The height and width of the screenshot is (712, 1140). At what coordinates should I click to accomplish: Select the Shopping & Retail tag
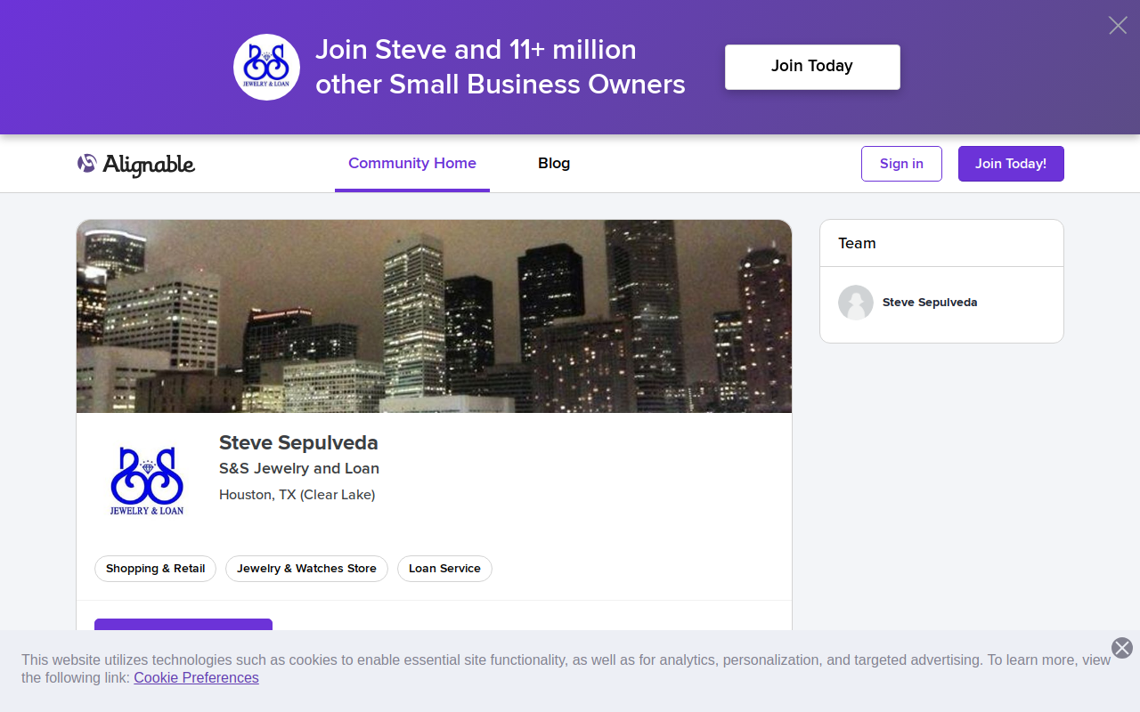[x=155, y=569]
